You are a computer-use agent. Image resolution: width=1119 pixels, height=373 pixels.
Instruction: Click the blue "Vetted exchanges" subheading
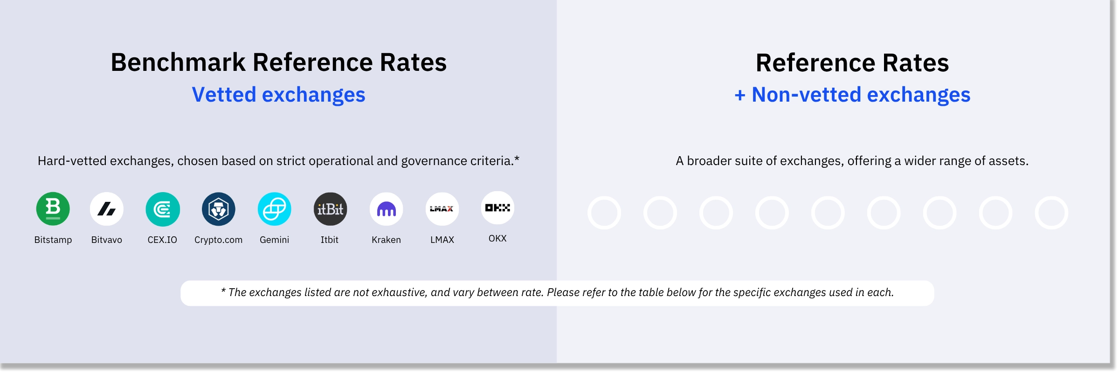click(x=278, y=95)
